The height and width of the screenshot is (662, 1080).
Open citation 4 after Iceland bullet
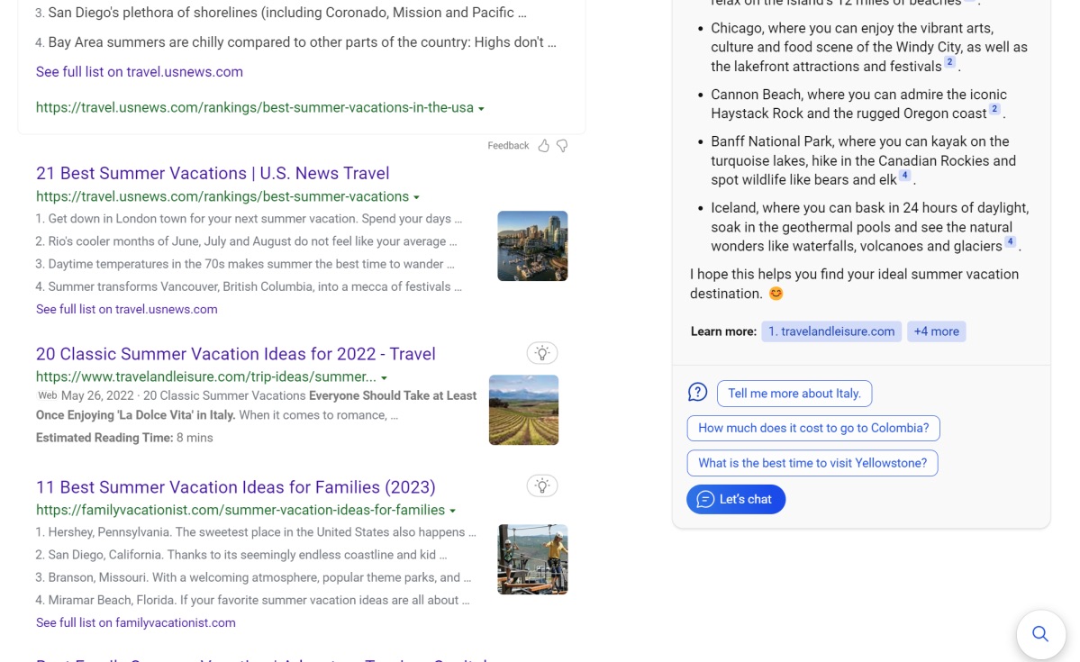(1010, 242)
